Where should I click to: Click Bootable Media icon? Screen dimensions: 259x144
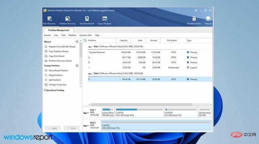click(194, 20)
